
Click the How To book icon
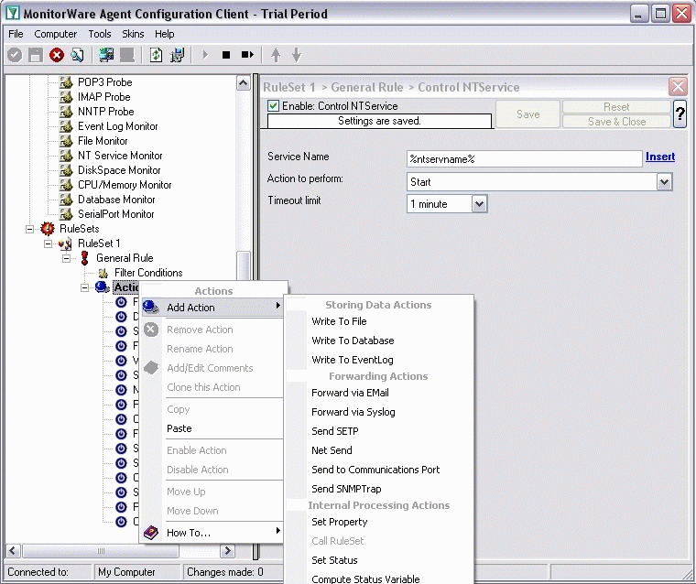click(x=151, y=533)
